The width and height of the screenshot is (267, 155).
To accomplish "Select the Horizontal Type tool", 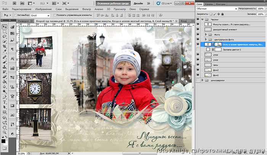I will pos(5,102).
